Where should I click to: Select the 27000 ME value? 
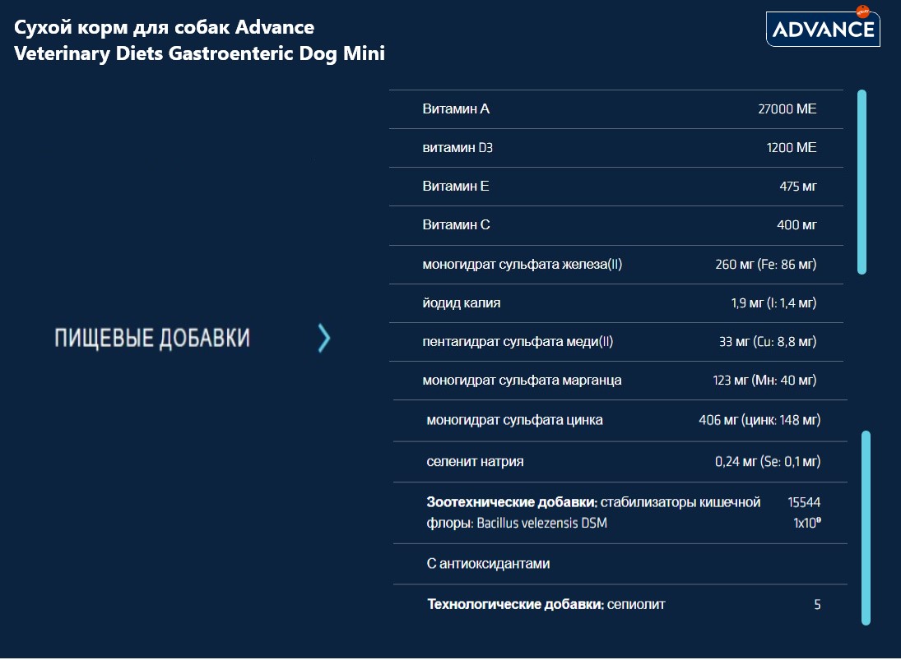click(787, 109)
